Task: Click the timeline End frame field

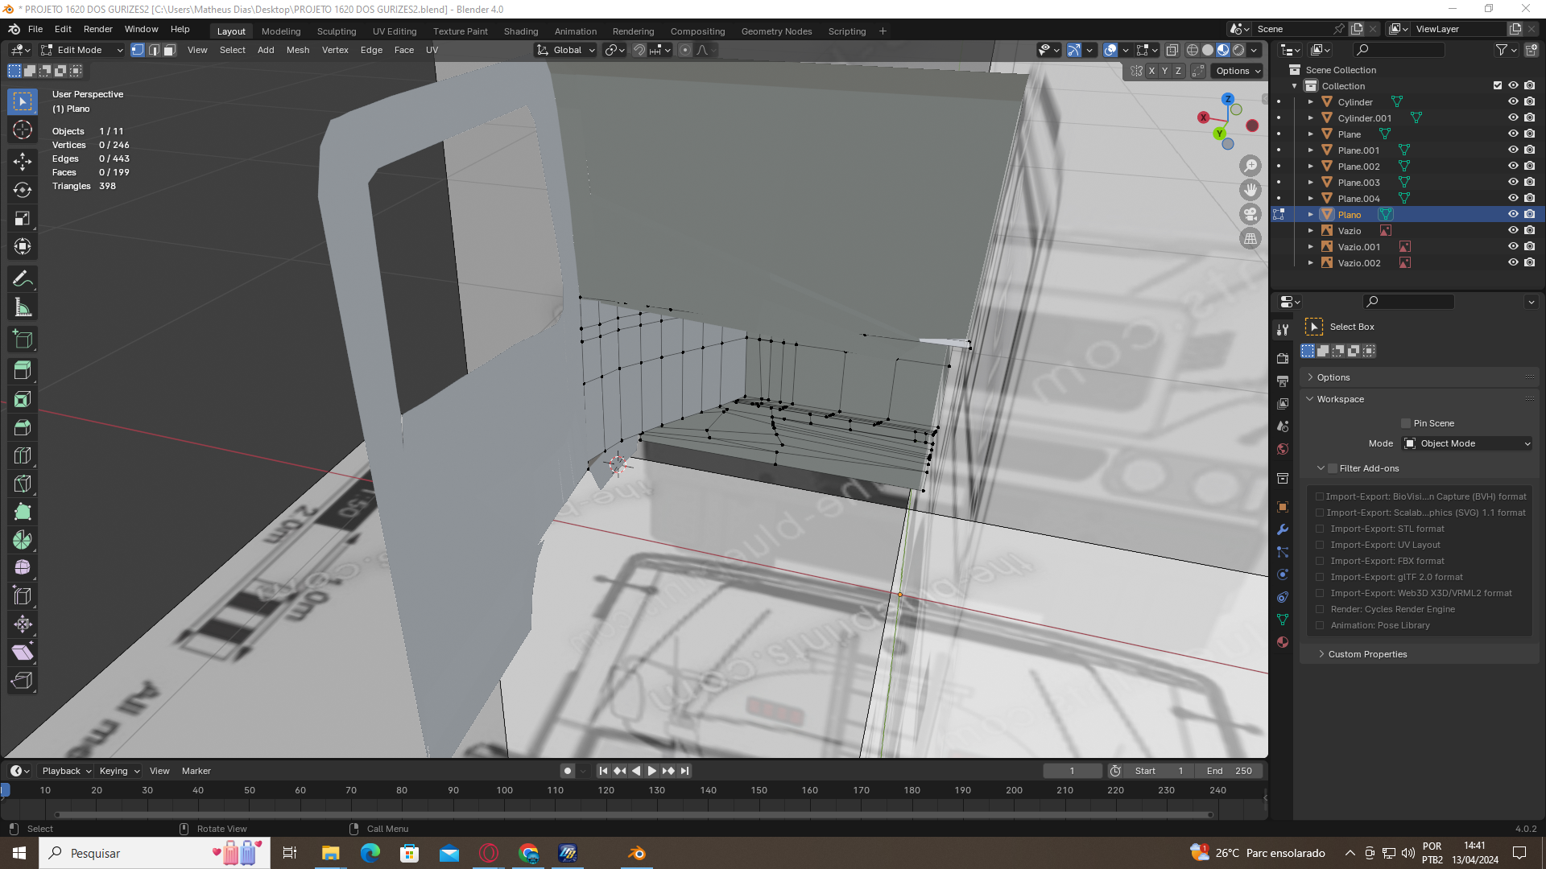Action: point(1229,771)
